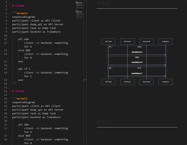Click 'client ->> backend: something' on line 14

click(46, 54)
